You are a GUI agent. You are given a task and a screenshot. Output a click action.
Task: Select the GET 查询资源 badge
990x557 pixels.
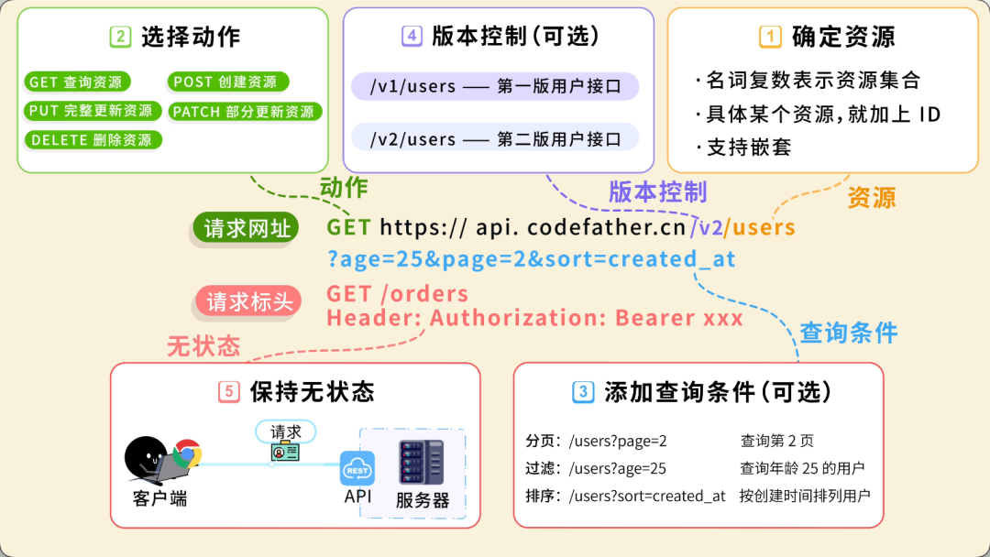click(x=78, y=82)
